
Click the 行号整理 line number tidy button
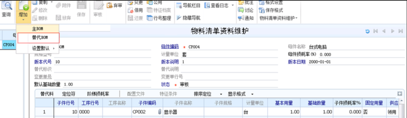click(x=159, y=18)
